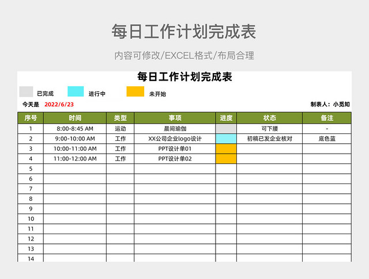This screenshot has height=279, width=369.
Task: Click the 事项 column header
Action: point(175,118)
